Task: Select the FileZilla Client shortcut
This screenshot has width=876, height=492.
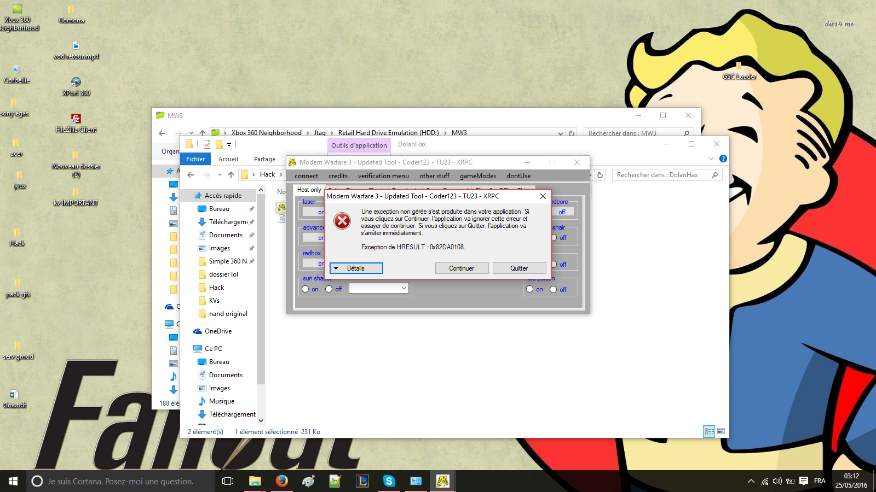Action: pyautogui.click(x=76, y=123)
